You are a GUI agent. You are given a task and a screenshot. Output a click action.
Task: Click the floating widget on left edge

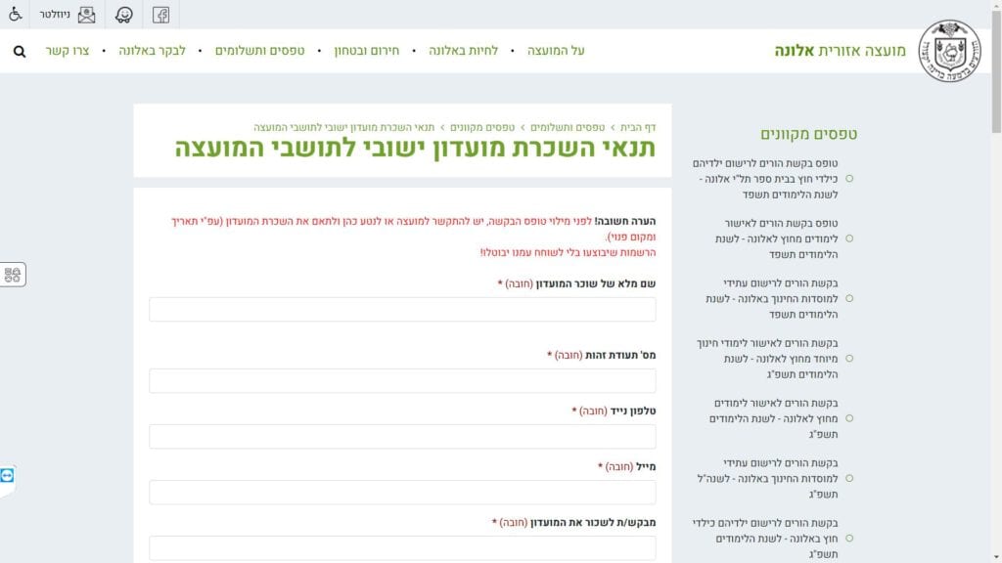(13, 275)
